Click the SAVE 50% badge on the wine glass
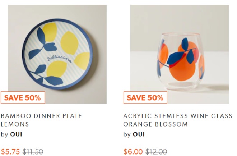The width and height of the screenshot is (237, 156). (x=145, y=98)
